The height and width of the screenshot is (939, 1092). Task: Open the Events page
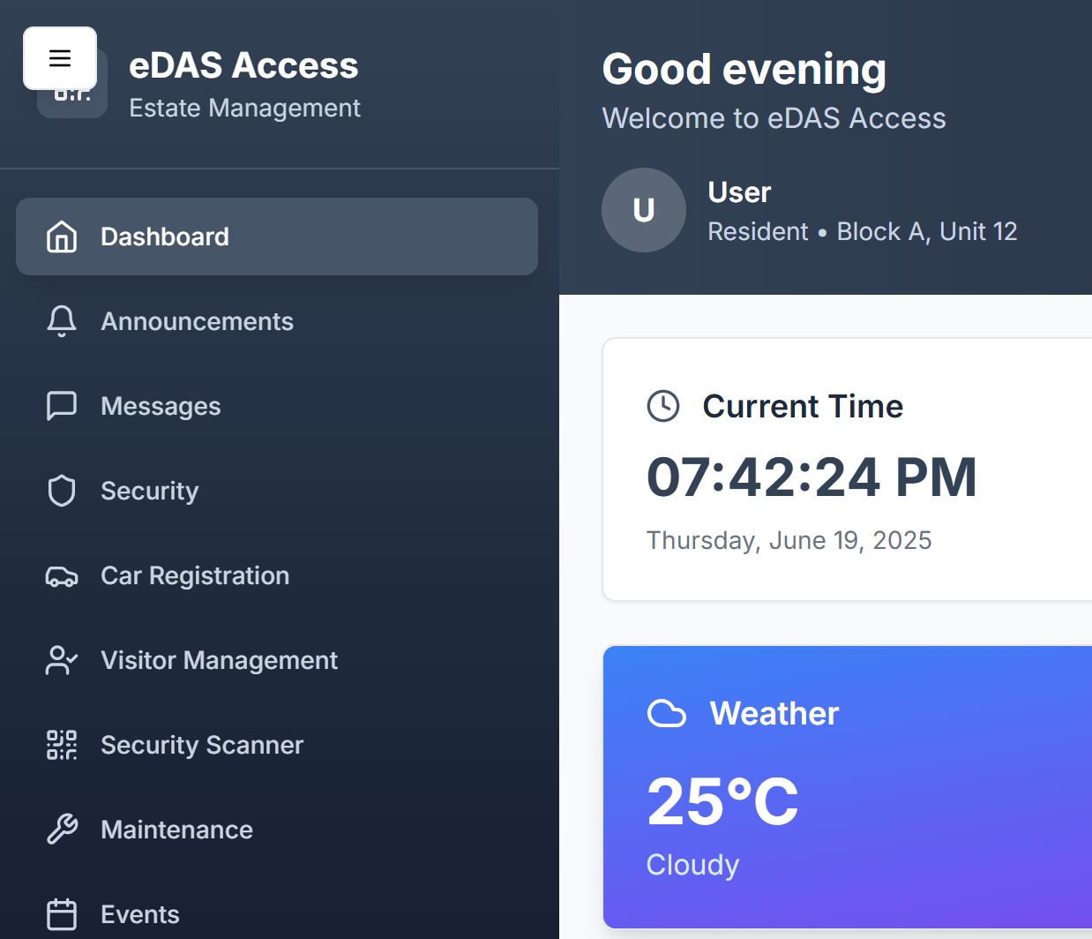point(141,914)
